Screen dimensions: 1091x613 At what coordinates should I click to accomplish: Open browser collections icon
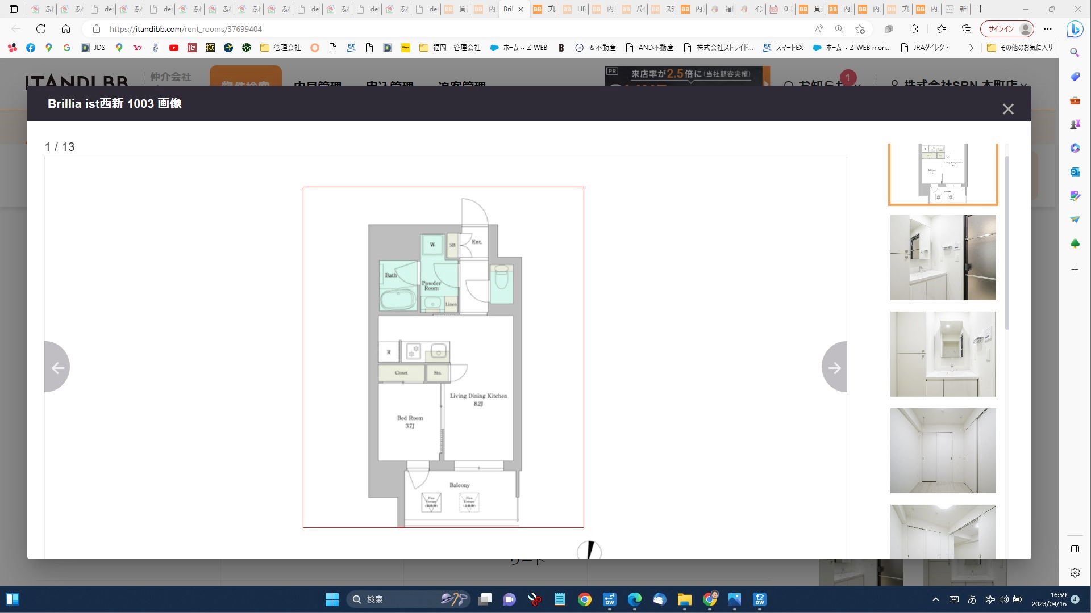(967, 29)
